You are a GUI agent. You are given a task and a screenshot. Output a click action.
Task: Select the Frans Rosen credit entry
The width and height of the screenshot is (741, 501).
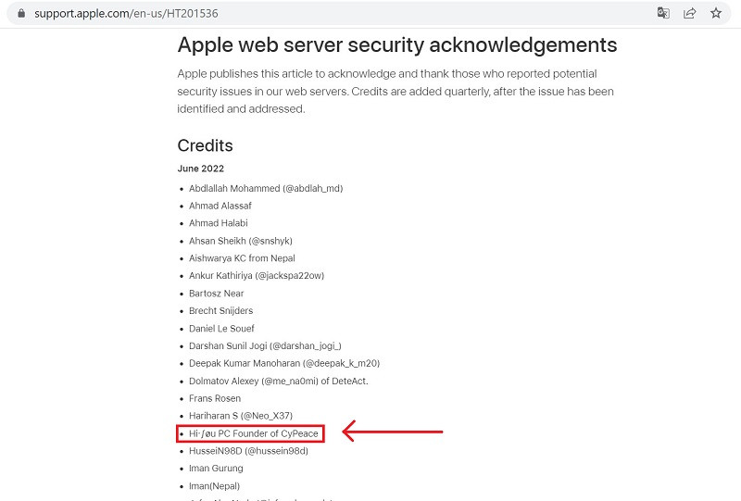214,399
